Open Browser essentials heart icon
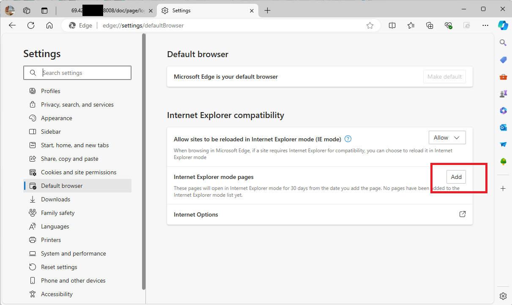Viewport: 512px width, 305px height. [449, 25]
